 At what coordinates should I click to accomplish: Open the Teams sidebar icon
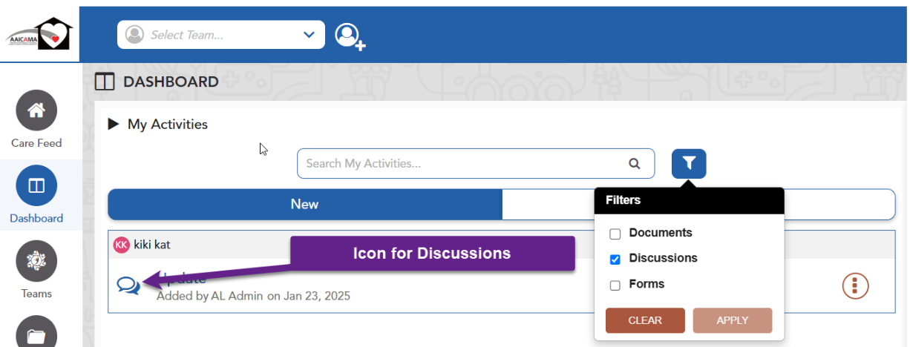[36, 261]
